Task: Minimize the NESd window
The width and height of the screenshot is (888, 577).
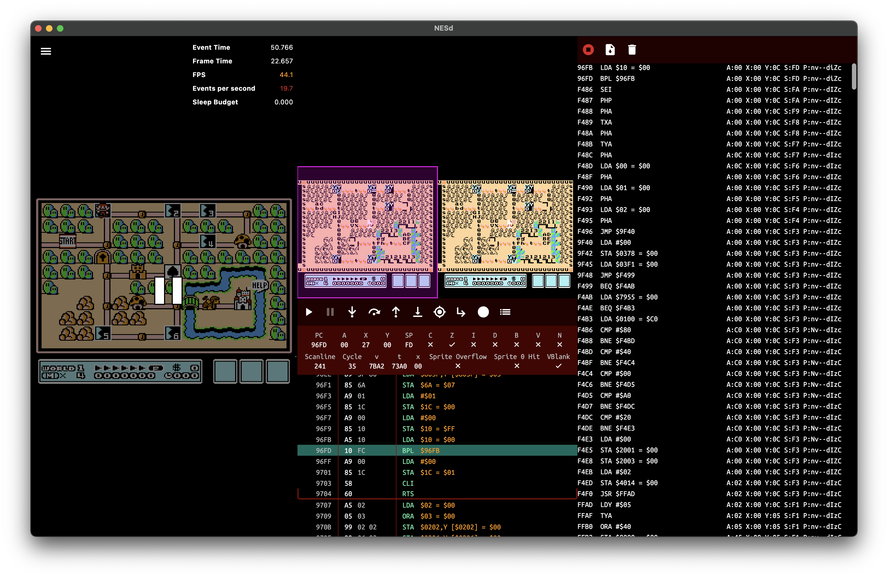Action: pos(49,28)
